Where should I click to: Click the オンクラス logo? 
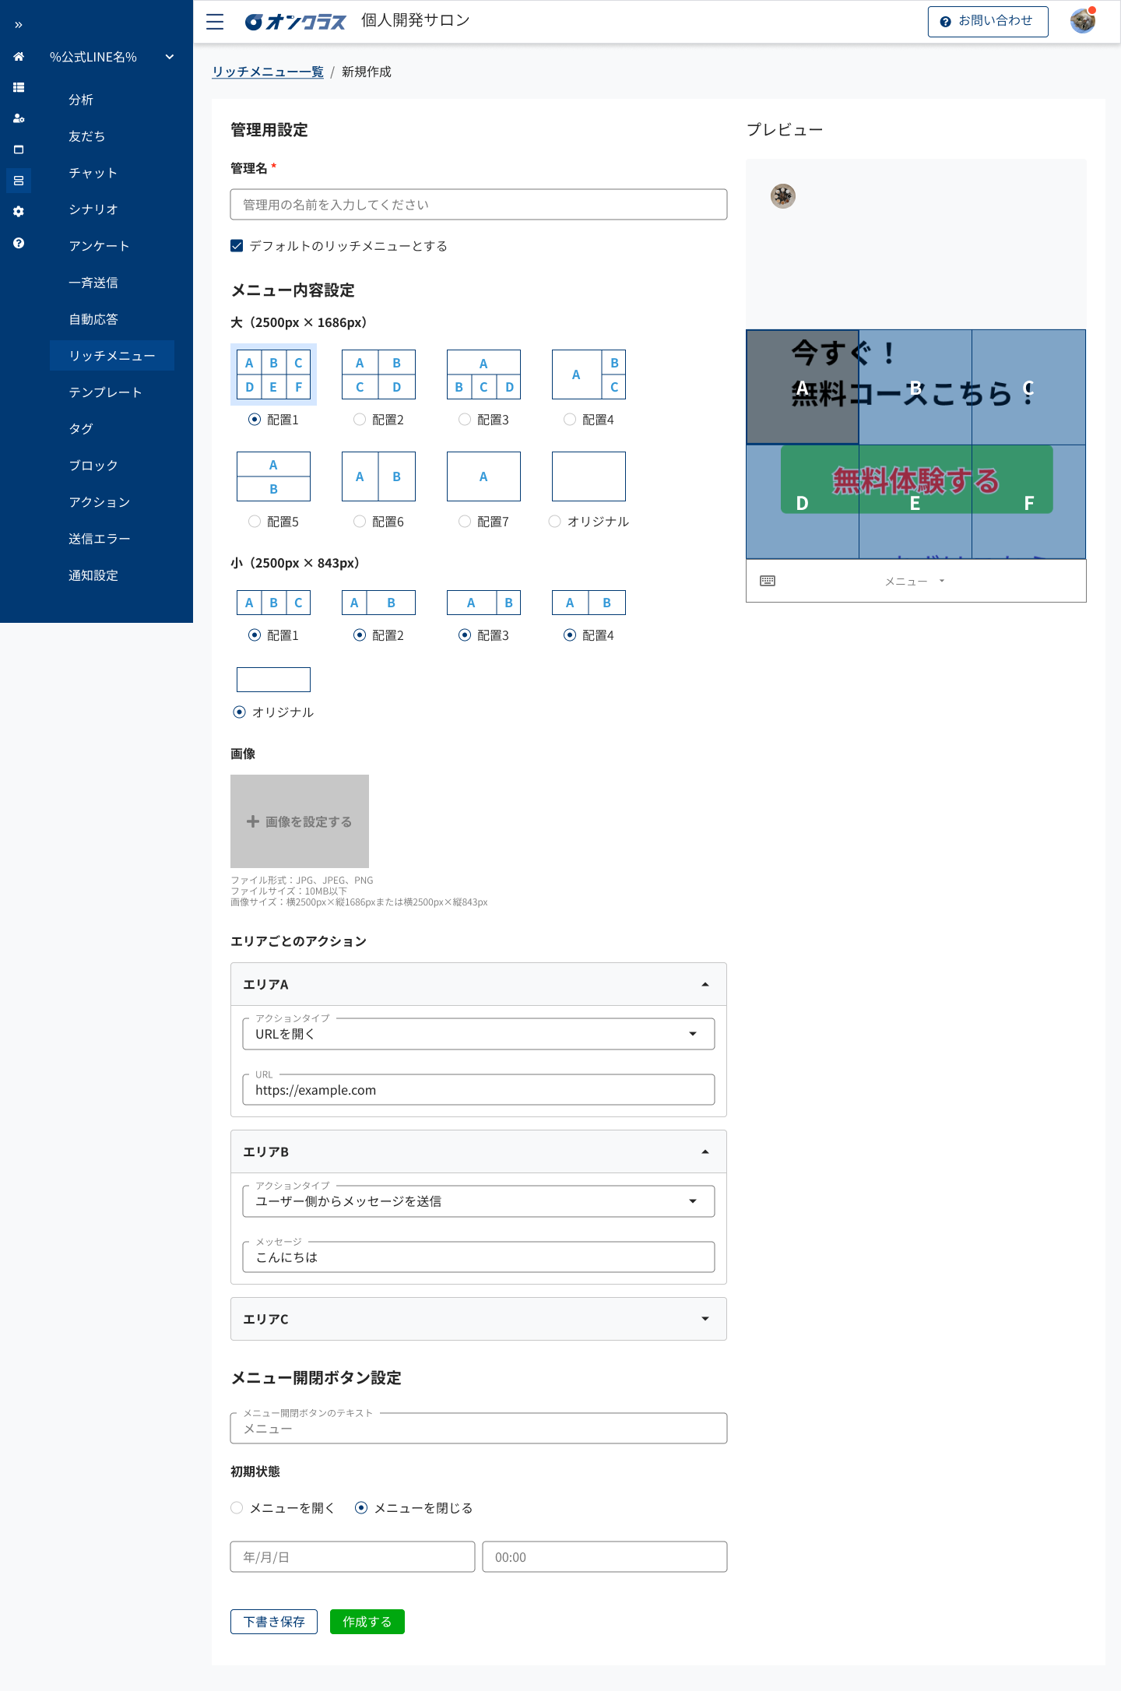(295, 22)
